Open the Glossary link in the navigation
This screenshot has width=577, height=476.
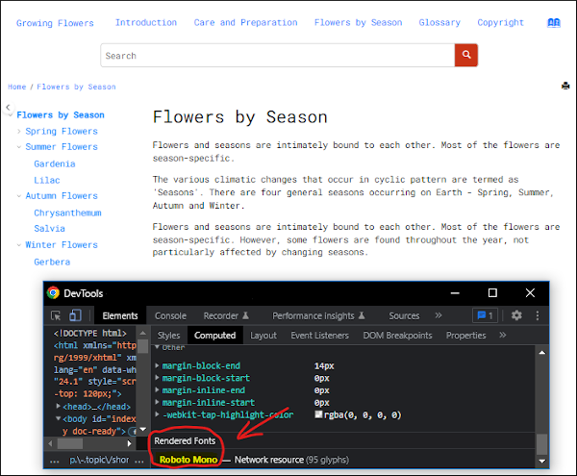coord(439,22)
